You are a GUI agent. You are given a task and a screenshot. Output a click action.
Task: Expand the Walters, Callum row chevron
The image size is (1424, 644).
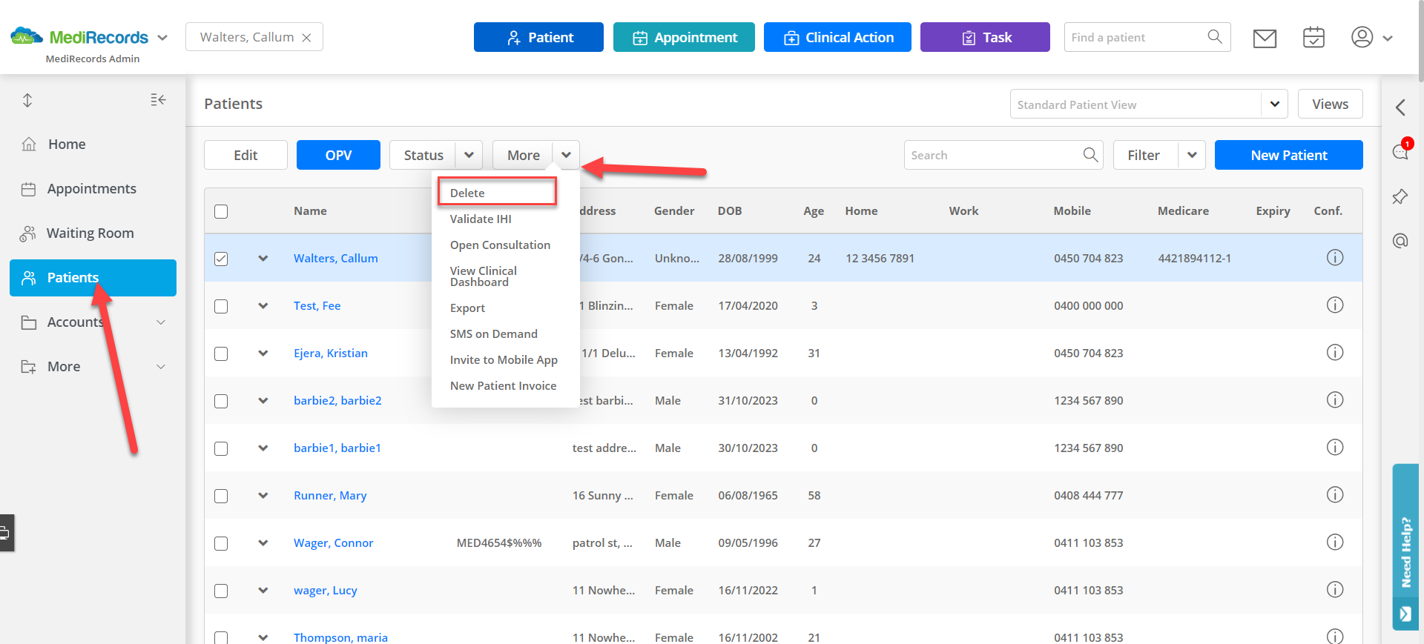tap(263, 258)
